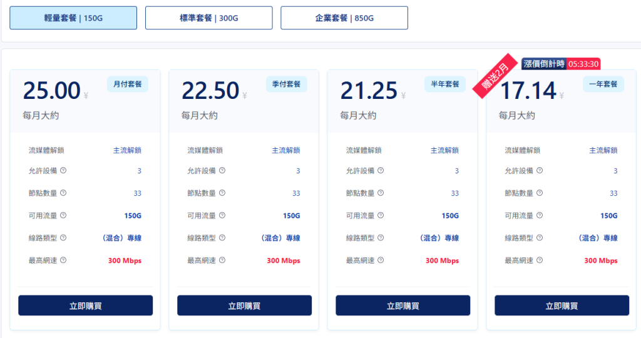The width and height of the screenshot is (641, 338).
Task: Click help icon beside 節點數量 in quarterly plan
Action: point(222,193)
